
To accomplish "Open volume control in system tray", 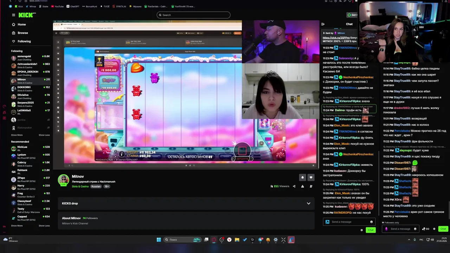I will pos(432,240).
